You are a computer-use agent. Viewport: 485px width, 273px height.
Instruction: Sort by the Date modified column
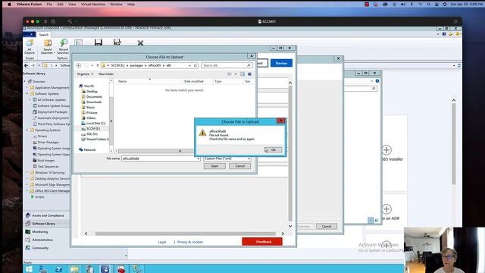point(194,81)
